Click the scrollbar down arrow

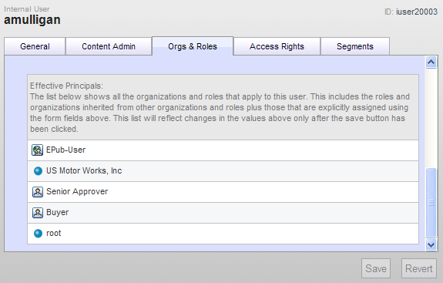click(431, 244)
